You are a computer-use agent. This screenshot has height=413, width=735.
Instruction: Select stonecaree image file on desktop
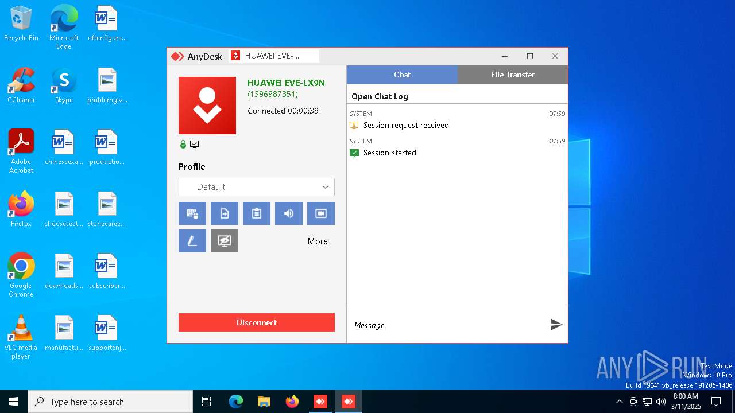[x=107, y=210]
